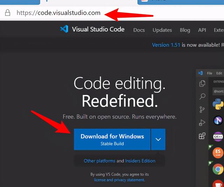
Task: Click the Visual Studio Code title text
Action: click(98, 29)
